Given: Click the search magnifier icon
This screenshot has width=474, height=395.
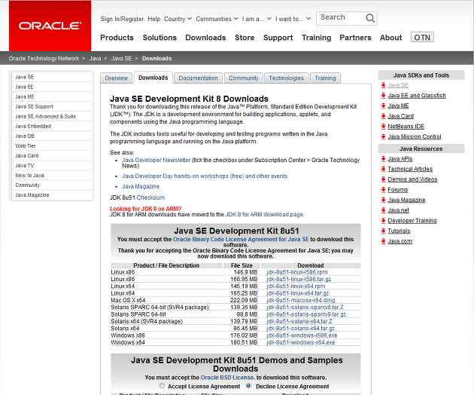Looking at the screenshot, I should click(x=370, y=18).
